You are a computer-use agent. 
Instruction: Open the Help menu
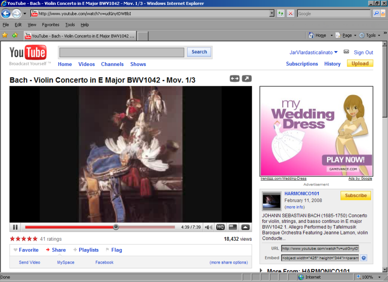pyautogui.click(x=84, y=25)
